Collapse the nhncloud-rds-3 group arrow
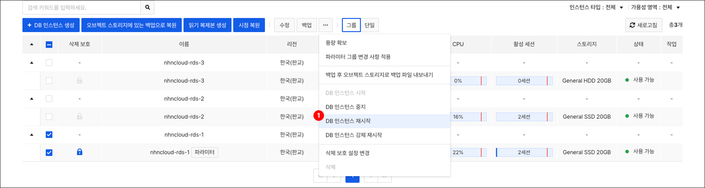The width and height of the screenshot is (705, 188). click(32, 63)
